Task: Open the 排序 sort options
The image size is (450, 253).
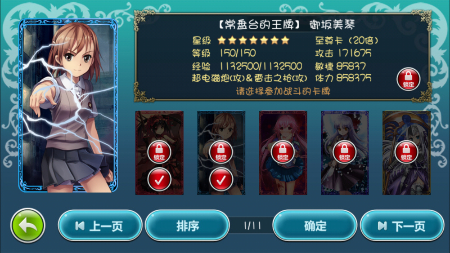Action: (187, 226)
